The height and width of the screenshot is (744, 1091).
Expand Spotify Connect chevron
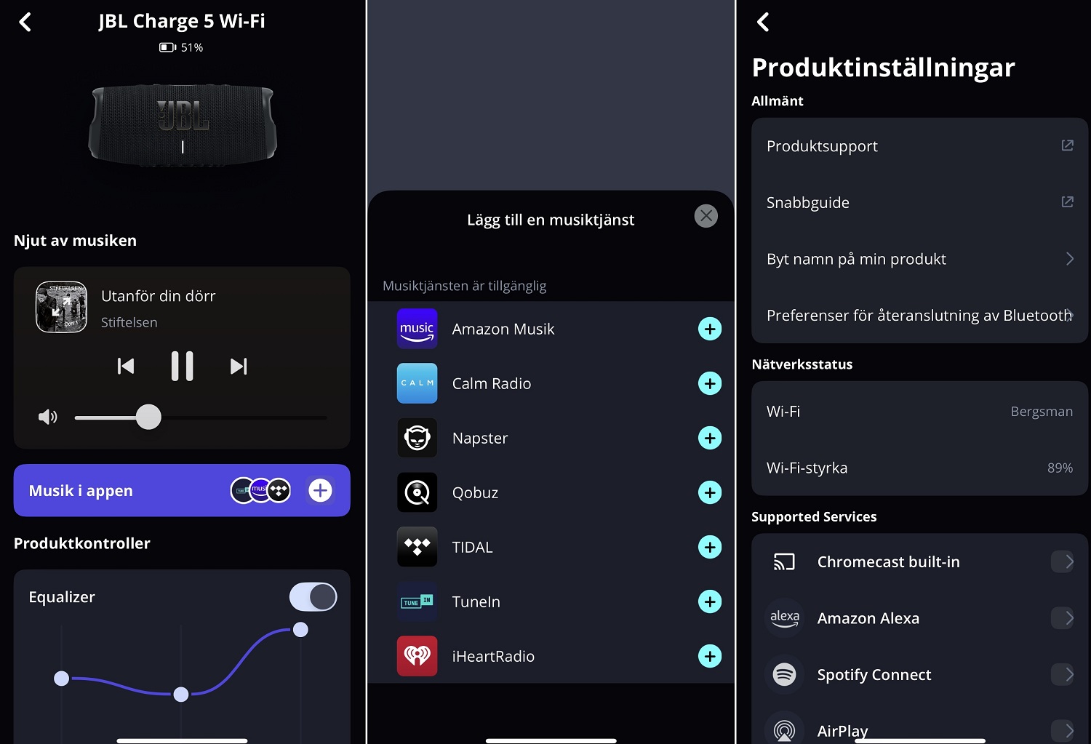1063,674
